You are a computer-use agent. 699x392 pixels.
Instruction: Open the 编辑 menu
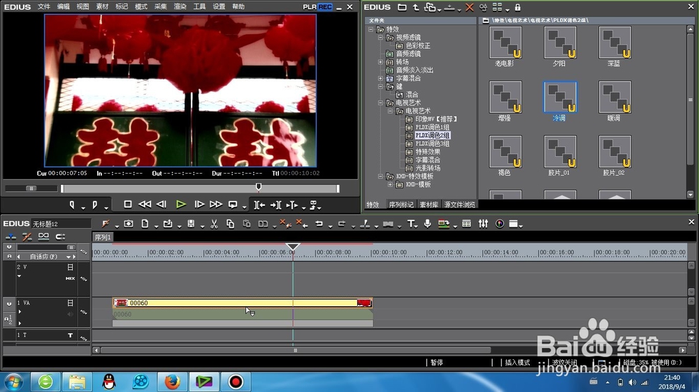click(63, 7)
